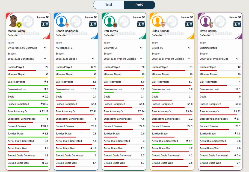This screenshot has height=172, width=249.
Task: Switch the stats view to Total
Action: (109, 5)
